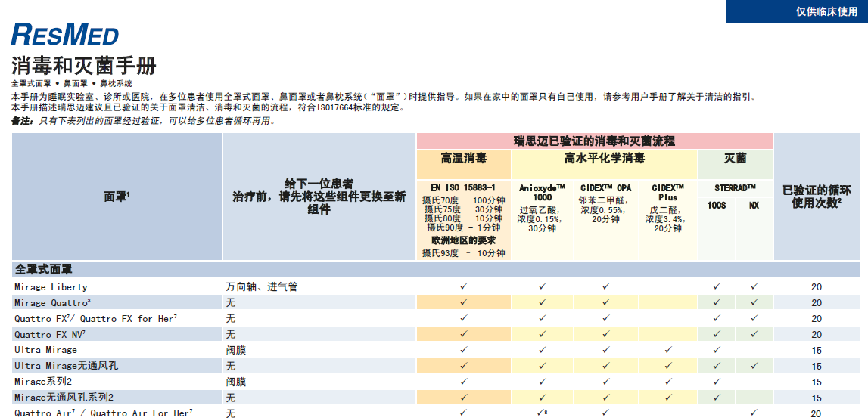The image size is (868, 418).
Task: Click the STERRAD header label
Action: coord(735,188)
